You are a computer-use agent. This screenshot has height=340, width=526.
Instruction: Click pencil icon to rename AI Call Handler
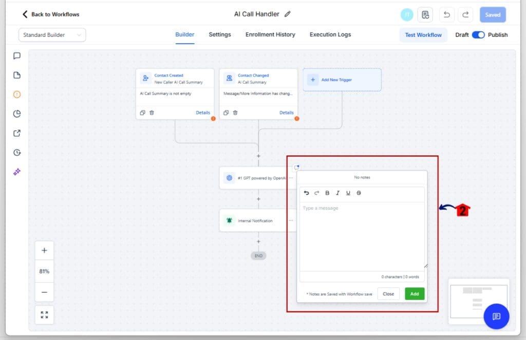(288, 14)
